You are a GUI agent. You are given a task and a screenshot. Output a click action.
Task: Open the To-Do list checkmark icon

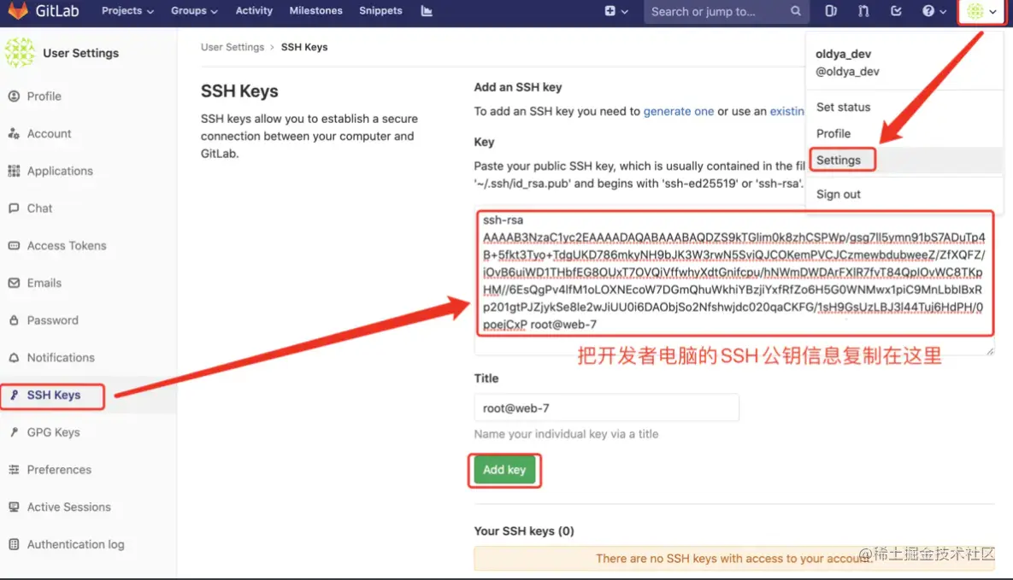coord(896,11)
